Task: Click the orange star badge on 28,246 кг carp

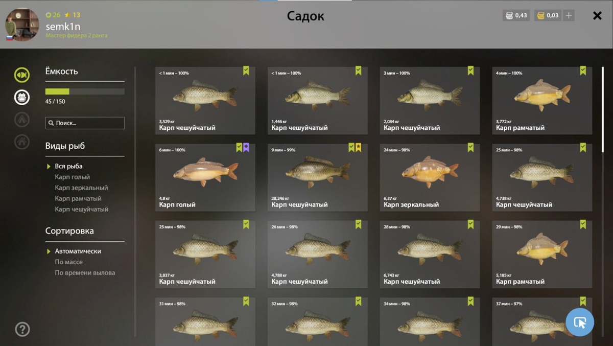Action: tap(359, 148)
